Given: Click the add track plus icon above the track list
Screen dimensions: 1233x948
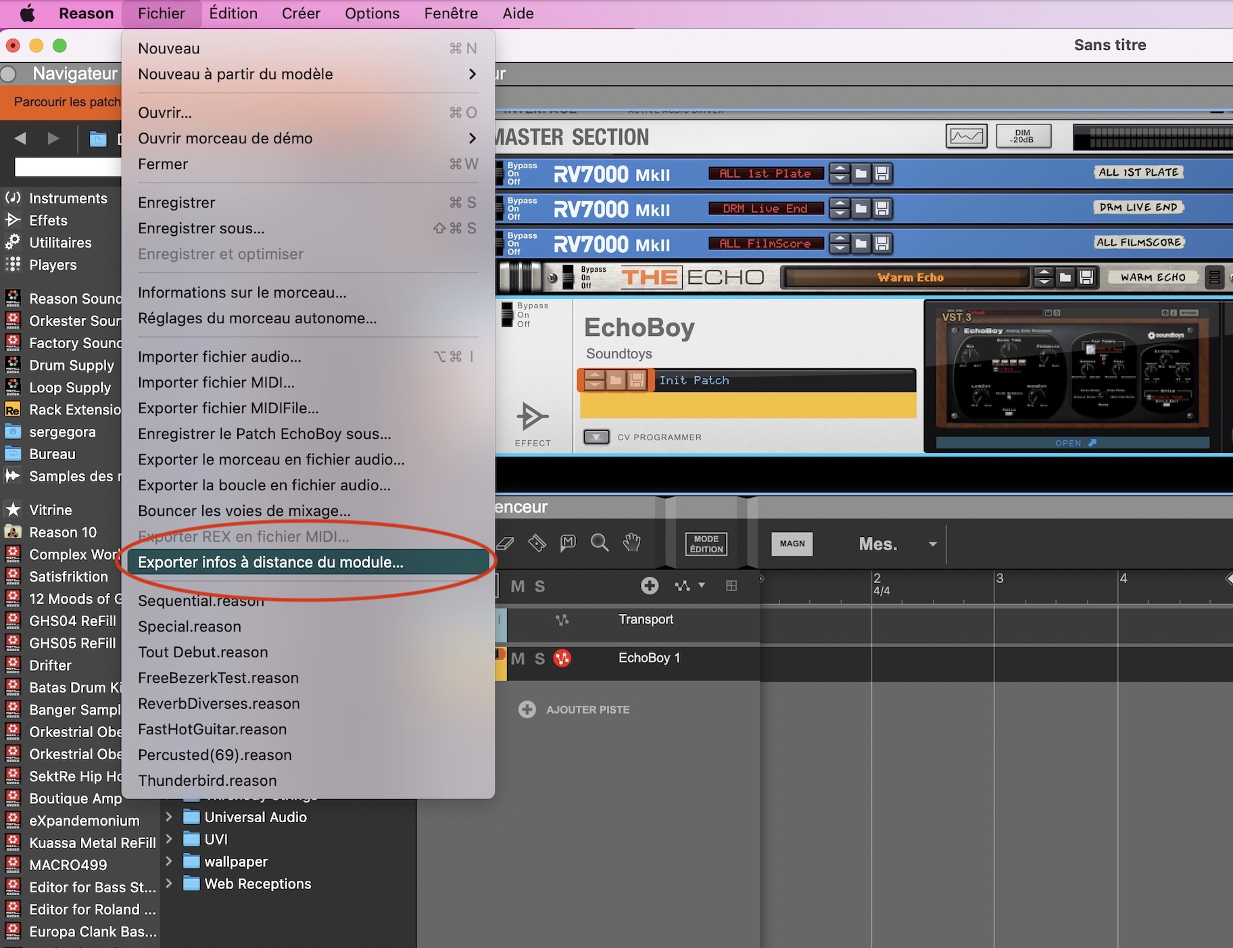Looking at the screenshot, I should (650, 586).
